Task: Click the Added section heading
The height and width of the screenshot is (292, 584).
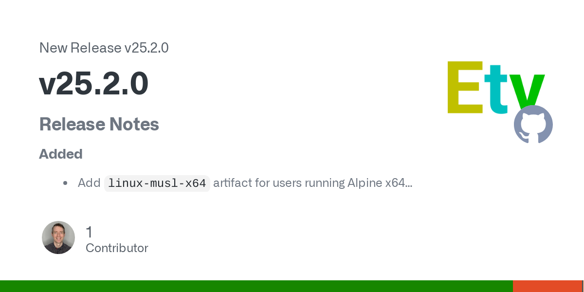Action: 61,154
